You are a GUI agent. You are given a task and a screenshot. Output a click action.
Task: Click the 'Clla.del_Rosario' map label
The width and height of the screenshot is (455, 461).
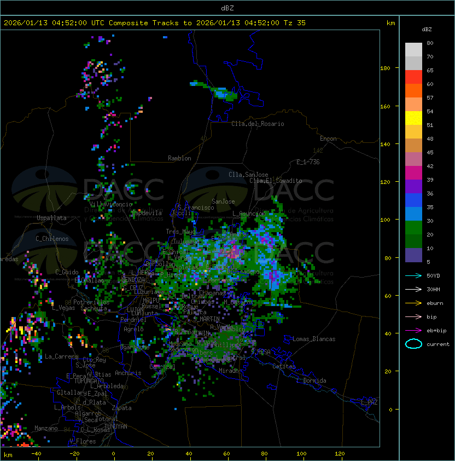(258, 124)
